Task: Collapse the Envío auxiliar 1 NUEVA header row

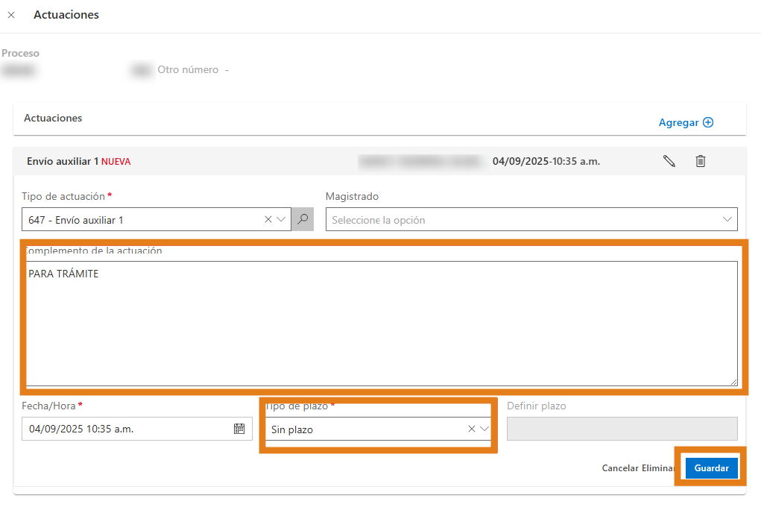Action: pos(186,161)
